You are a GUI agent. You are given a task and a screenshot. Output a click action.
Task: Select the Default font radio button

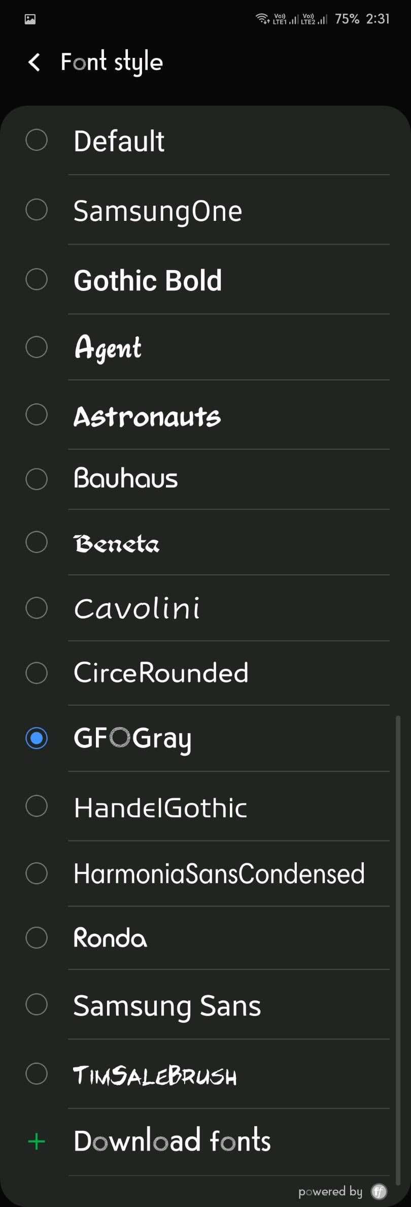coord(37,140)
